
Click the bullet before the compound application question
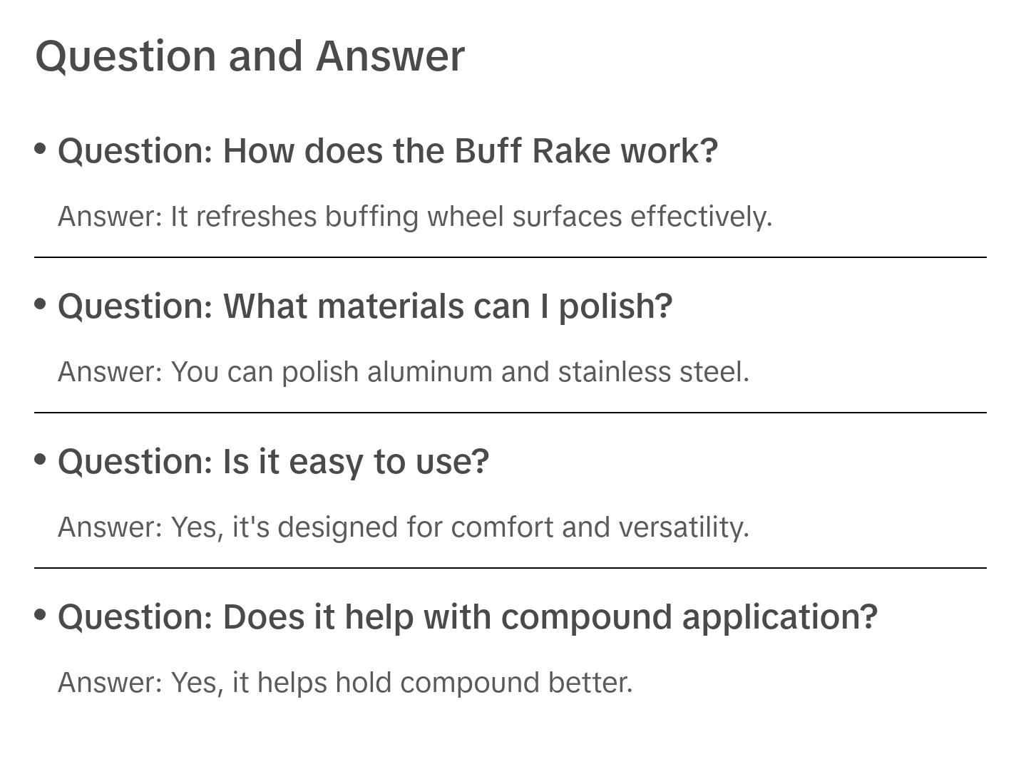pyautogui.click(x=41, y=614)
